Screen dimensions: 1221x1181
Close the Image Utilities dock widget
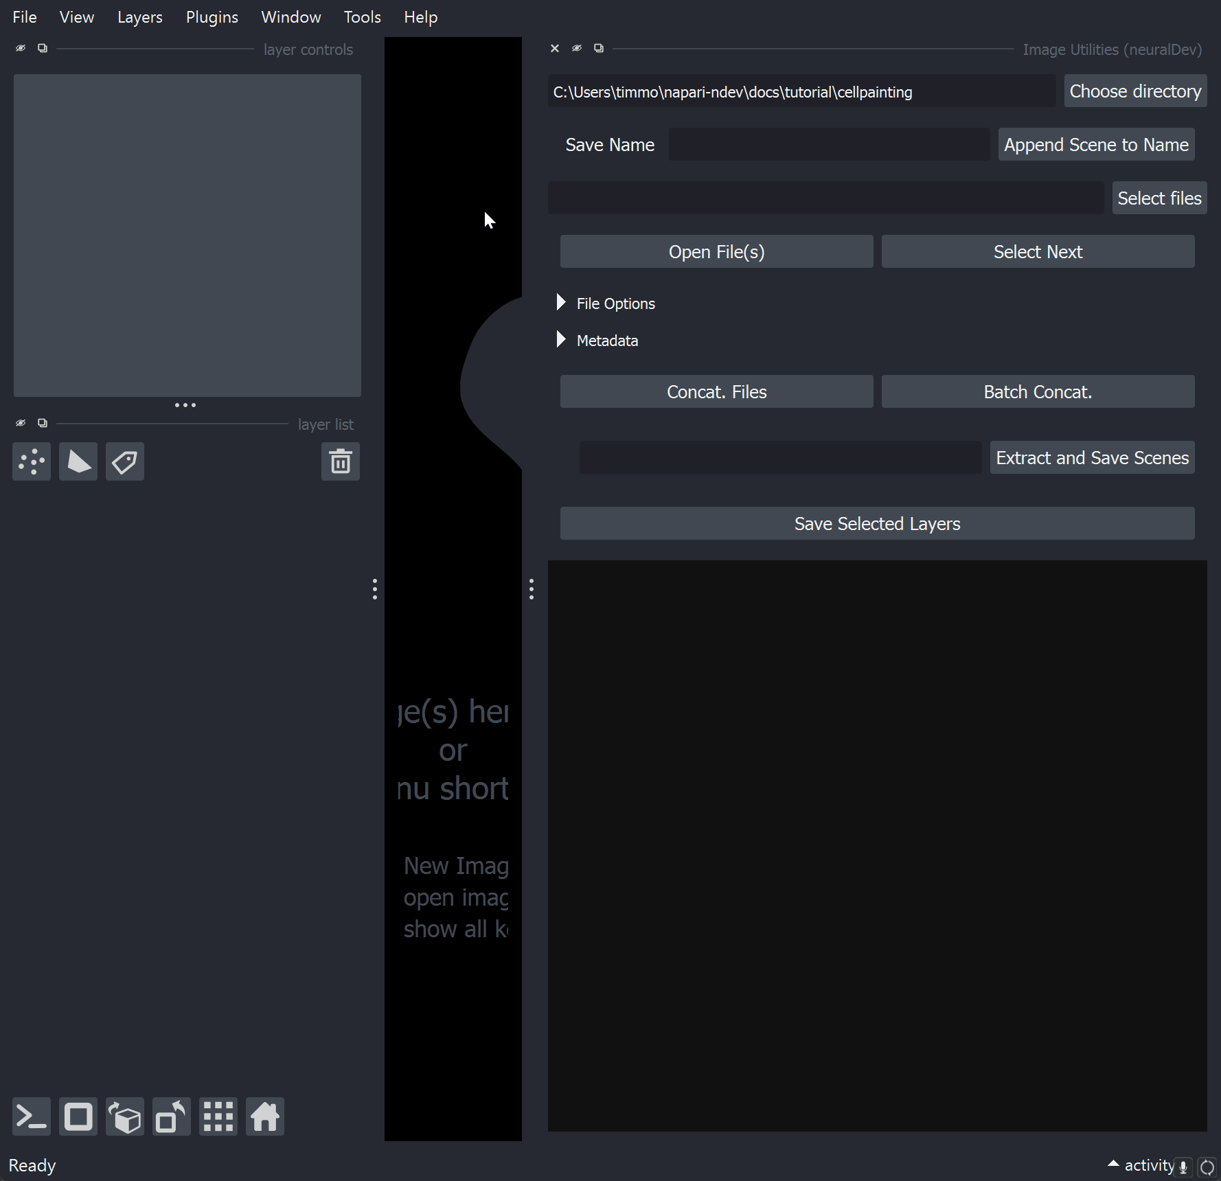pyautogui.click(x=555, y=48)
